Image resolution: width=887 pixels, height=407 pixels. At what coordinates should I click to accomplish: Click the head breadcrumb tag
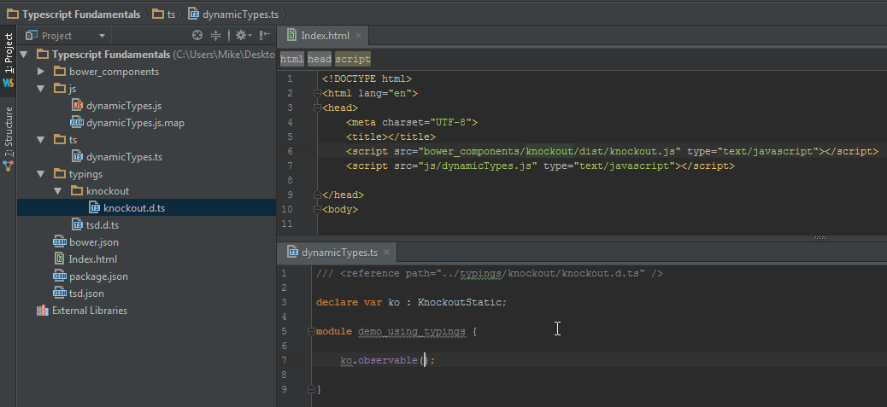(320, 59)
